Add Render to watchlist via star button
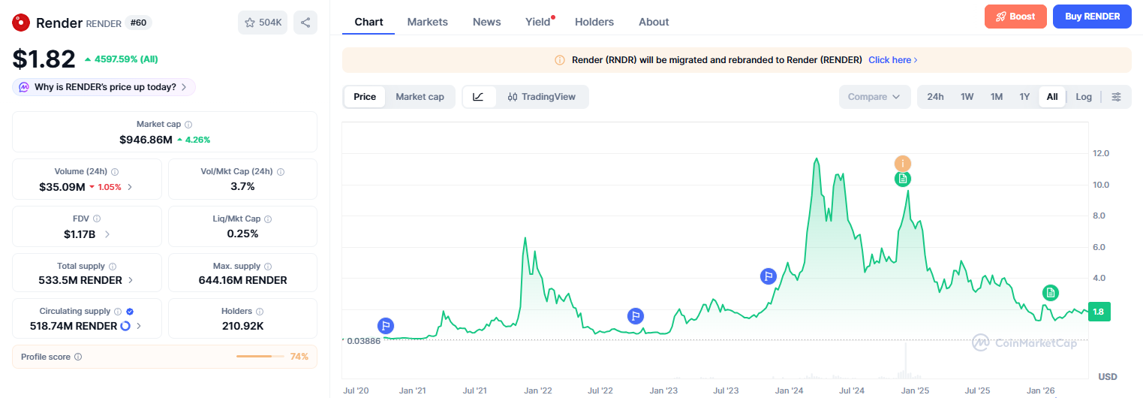 coord(263,23)
